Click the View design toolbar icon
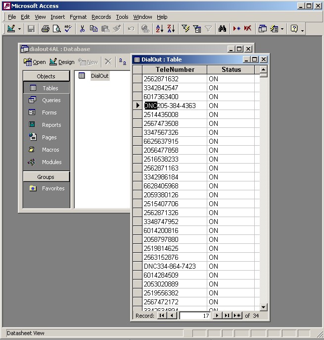This screenshot has width=324, height=340. point(11,29)
